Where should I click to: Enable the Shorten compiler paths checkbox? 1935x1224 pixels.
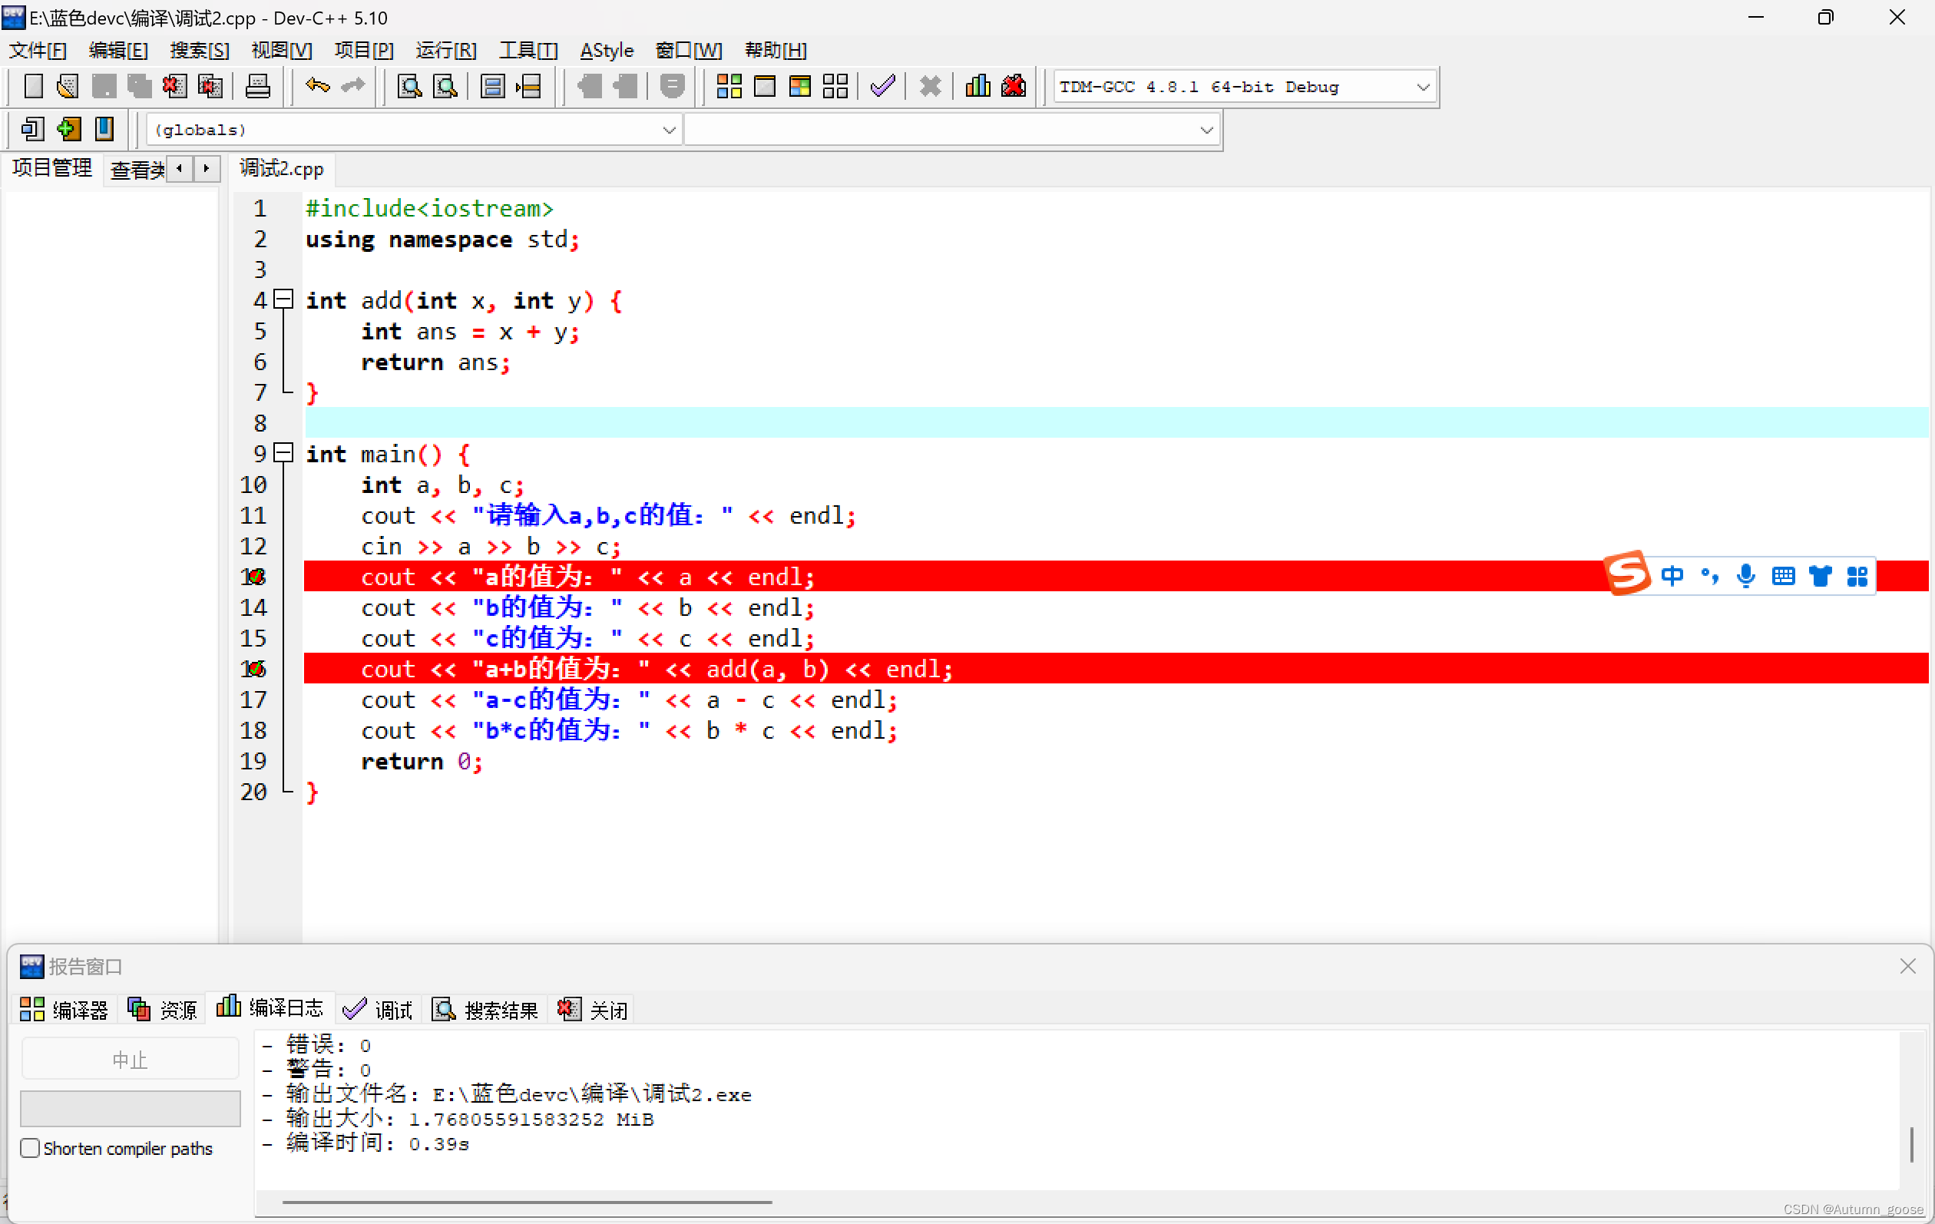point(31,1148)
